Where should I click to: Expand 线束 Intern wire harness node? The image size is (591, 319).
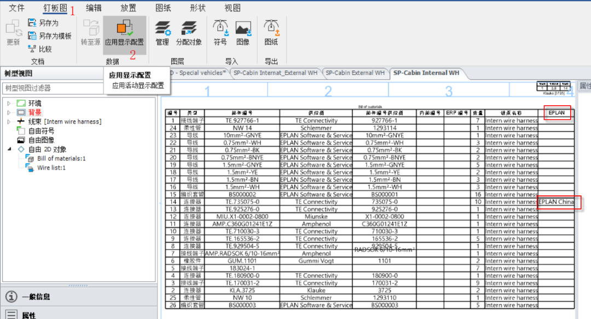pos(9,121)
